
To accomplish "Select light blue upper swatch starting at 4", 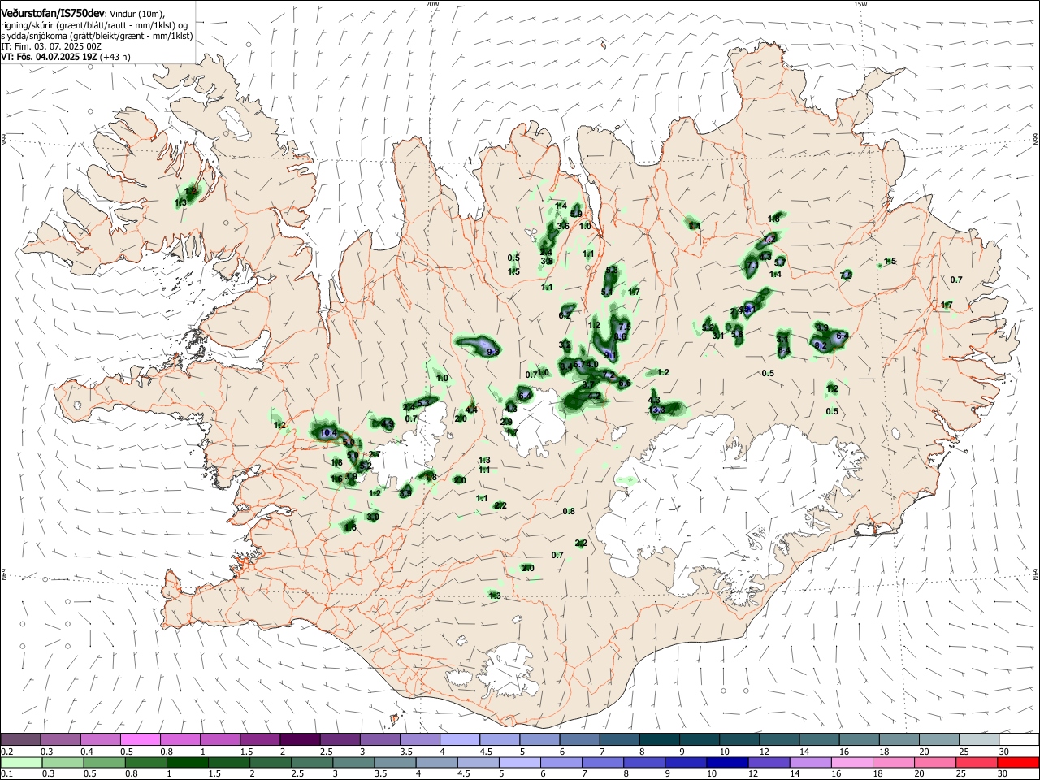I will click(x=459, y=739).
